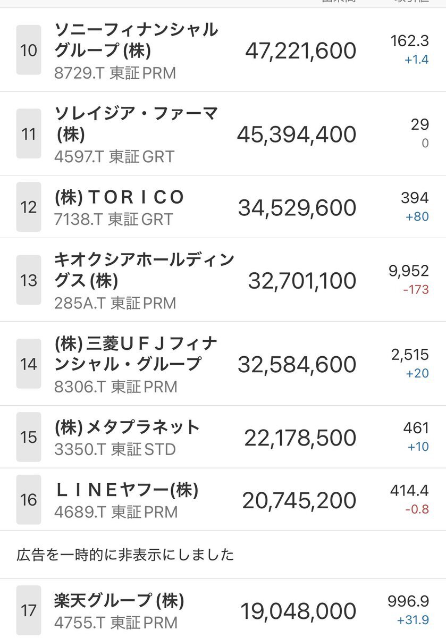Select the Metaplanet stock name
This screenshot has width=446, height=638.
point(127,427)
